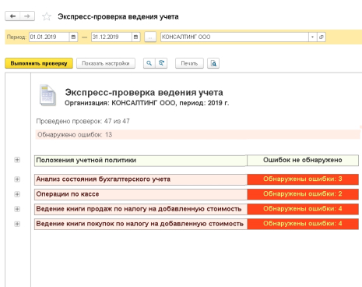Click the cancel search icon
This screenshot has height=287, width=362.
[x=161, y=63]
